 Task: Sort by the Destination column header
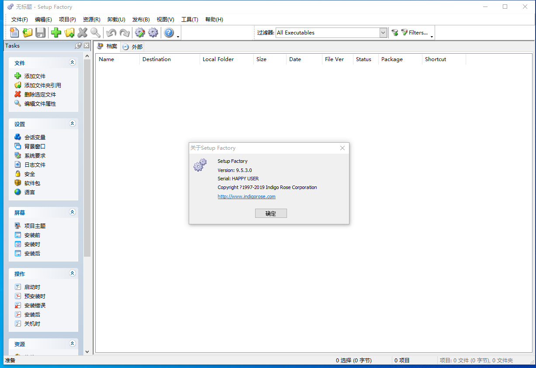coord(169,59)
